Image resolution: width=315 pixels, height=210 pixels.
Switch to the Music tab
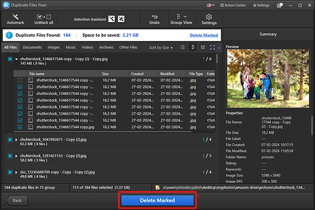pyautogui.click(x=71, y=47)
